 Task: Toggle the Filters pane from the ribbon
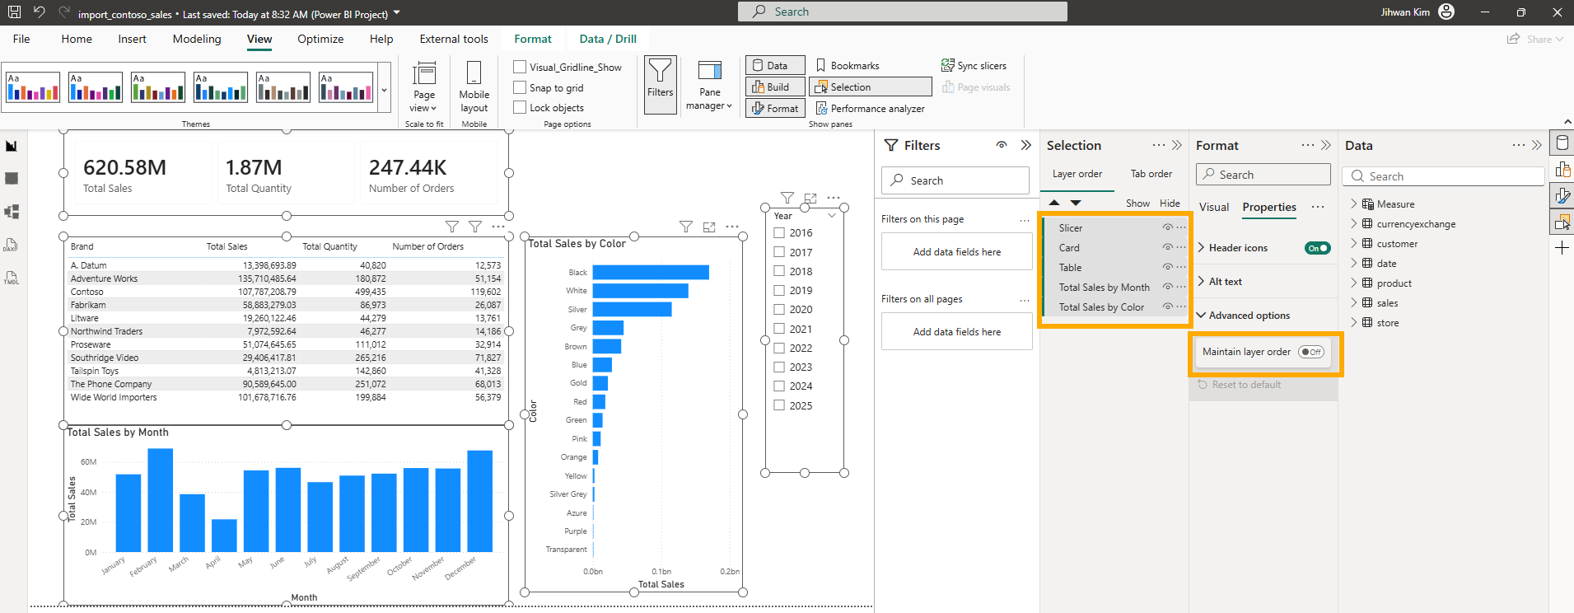click(660, 84)
